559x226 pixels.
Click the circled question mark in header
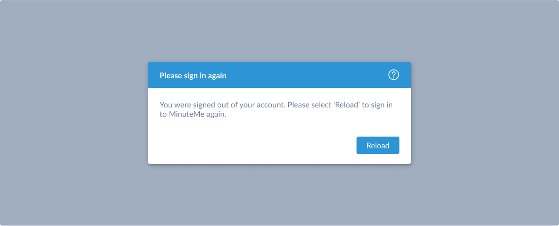[x=394, y=75]
